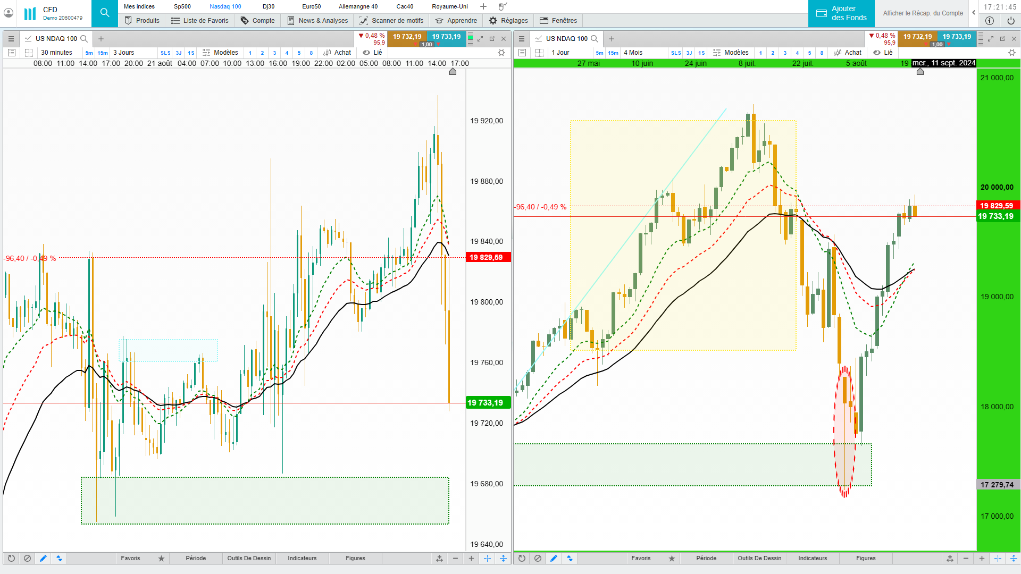Viewport: 1021px width, 574px height.
Task: Click Afficher le Récap. du Compte
Action: (923, 13)
